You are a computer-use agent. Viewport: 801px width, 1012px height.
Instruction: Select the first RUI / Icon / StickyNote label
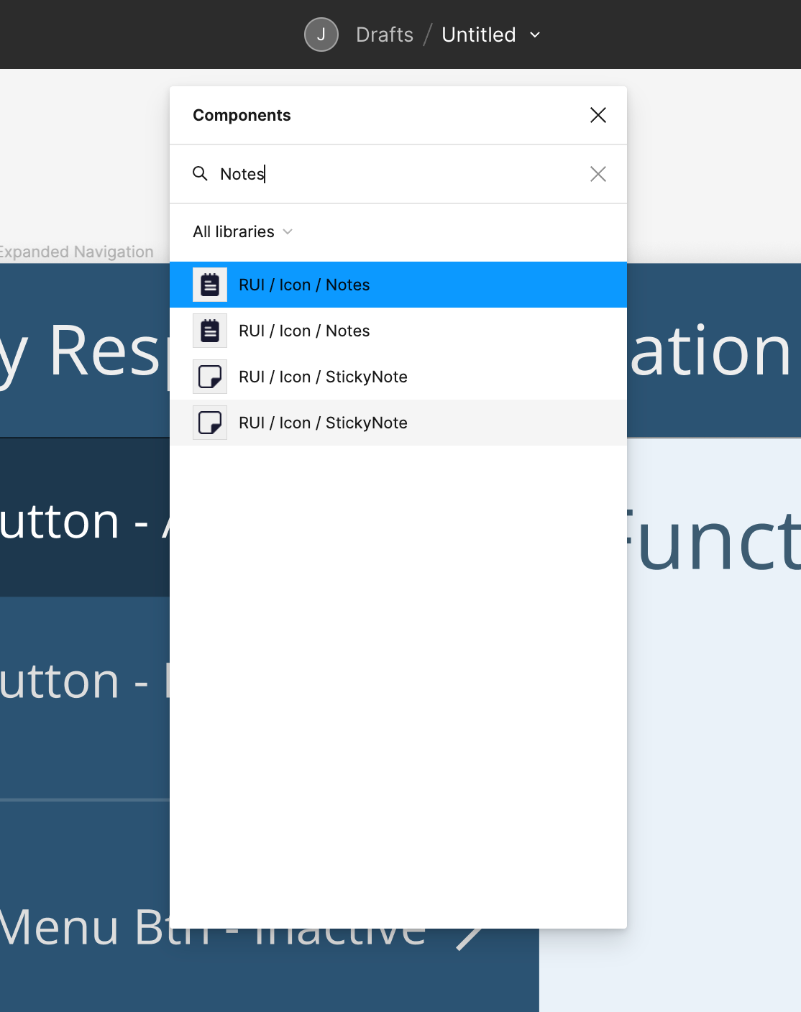[323, 377]
